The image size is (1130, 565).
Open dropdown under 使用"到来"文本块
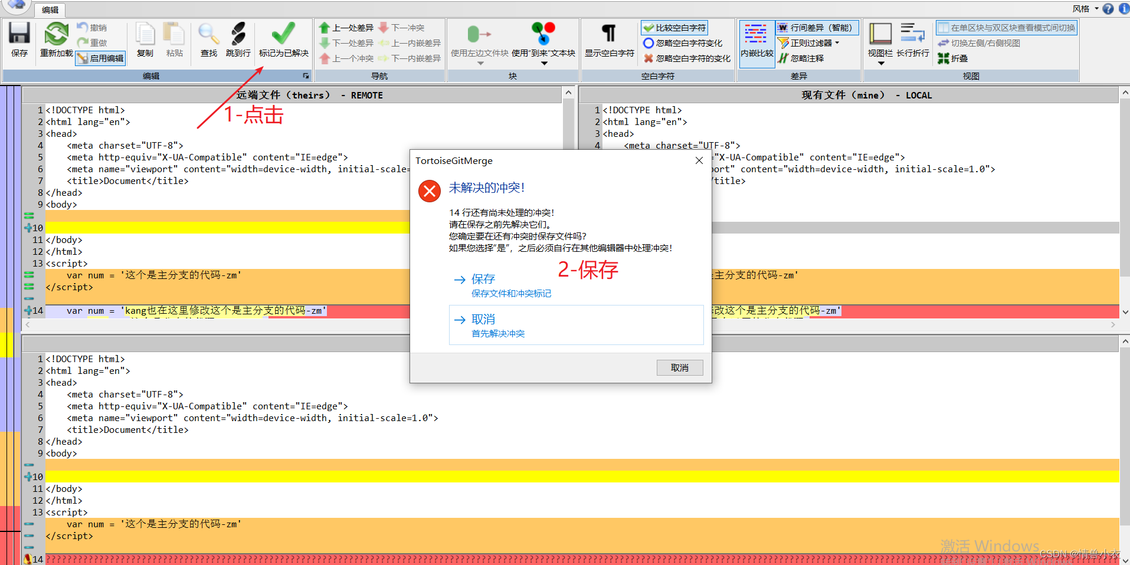click(543, 63)
